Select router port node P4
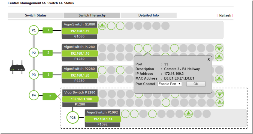 (34, 95)
